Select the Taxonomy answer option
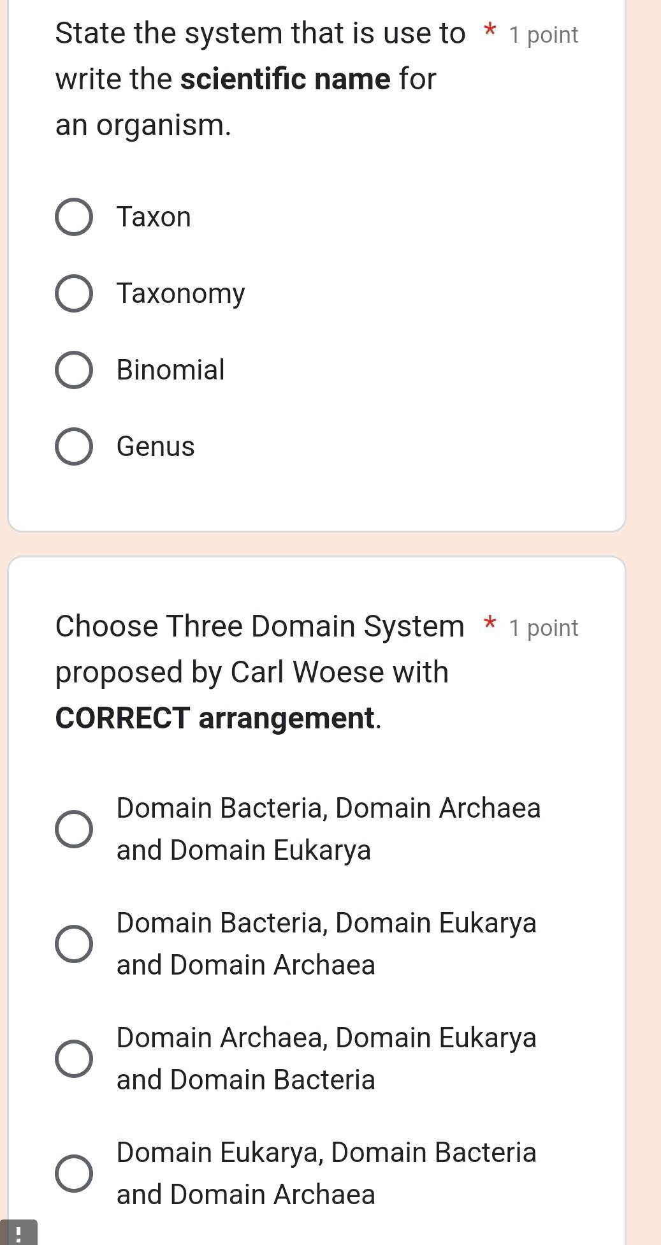 73,295
